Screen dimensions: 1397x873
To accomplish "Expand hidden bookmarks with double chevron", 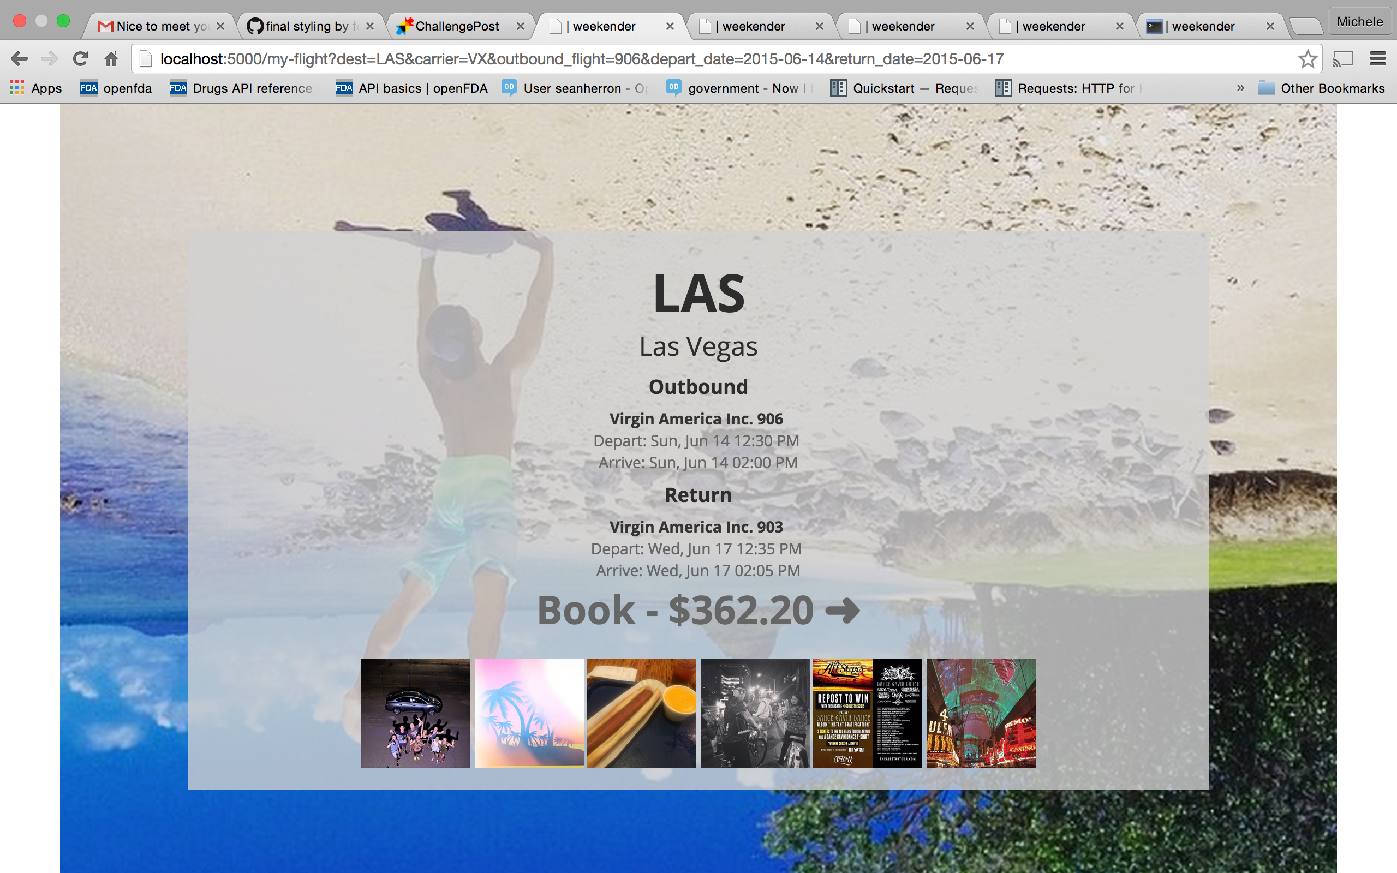I will point(1240,88).
